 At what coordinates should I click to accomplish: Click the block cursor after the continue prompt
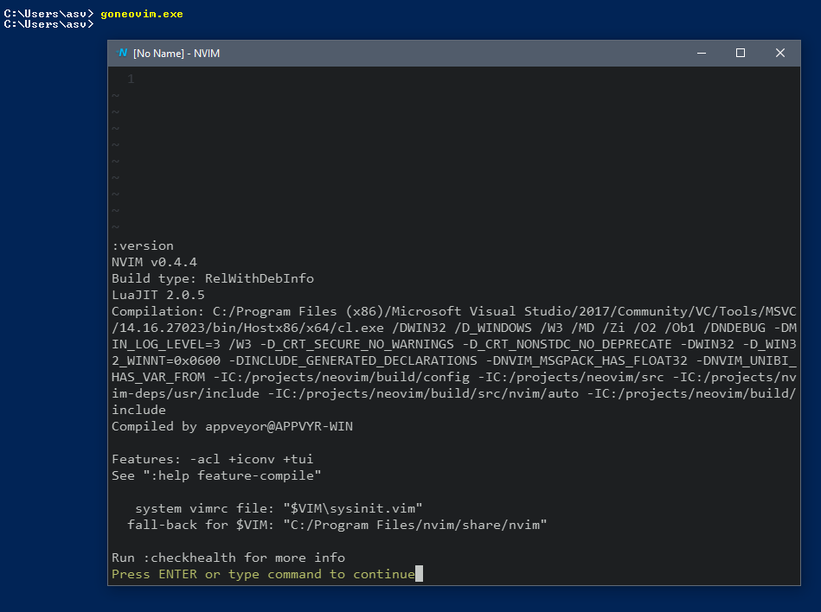pos(419,573)
